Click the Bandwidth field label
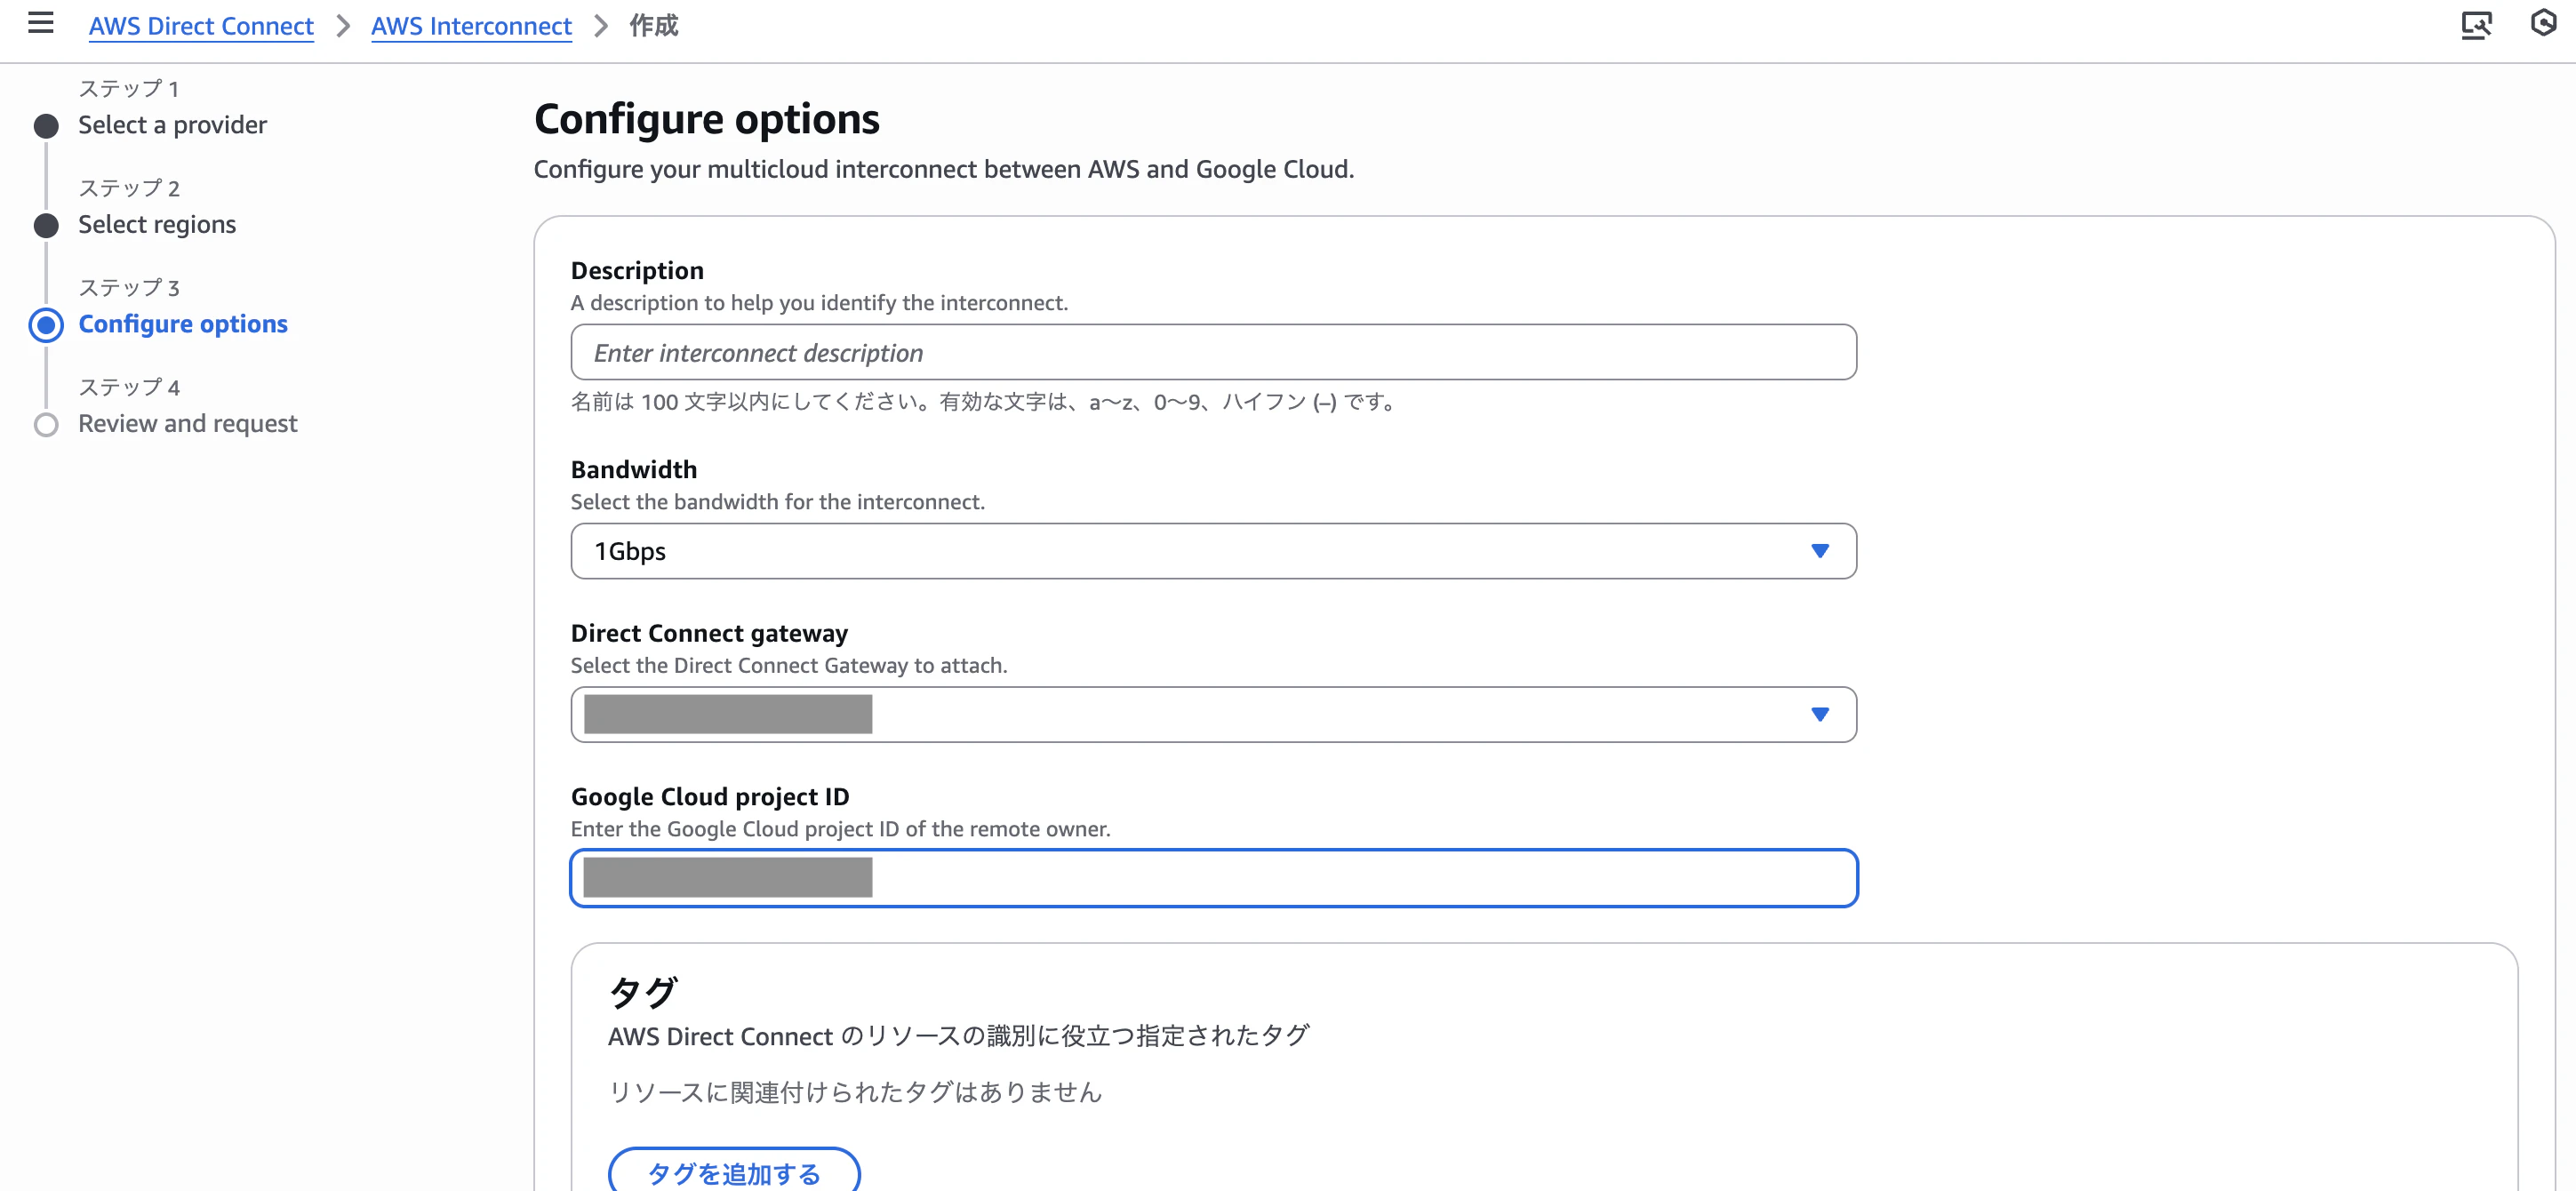The height and width of the screenshot is (1191, 2576). 634,469
